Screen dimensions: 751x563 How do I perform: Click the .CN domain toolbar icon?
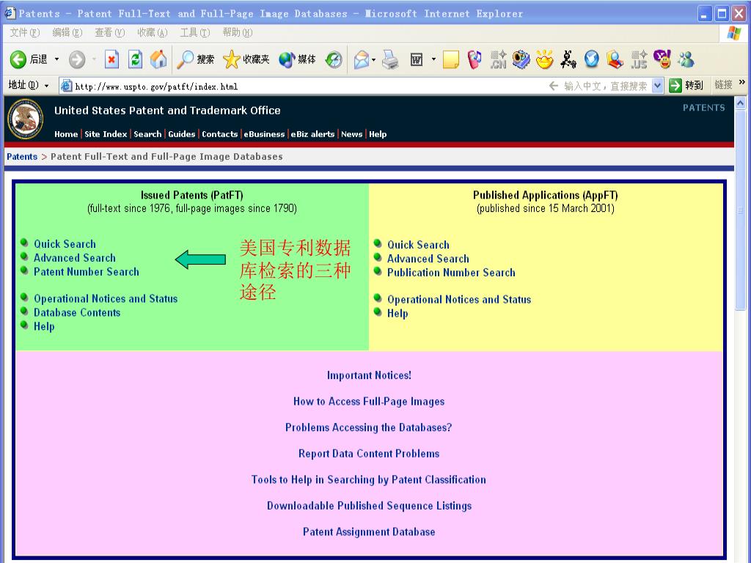coord(498,59)
